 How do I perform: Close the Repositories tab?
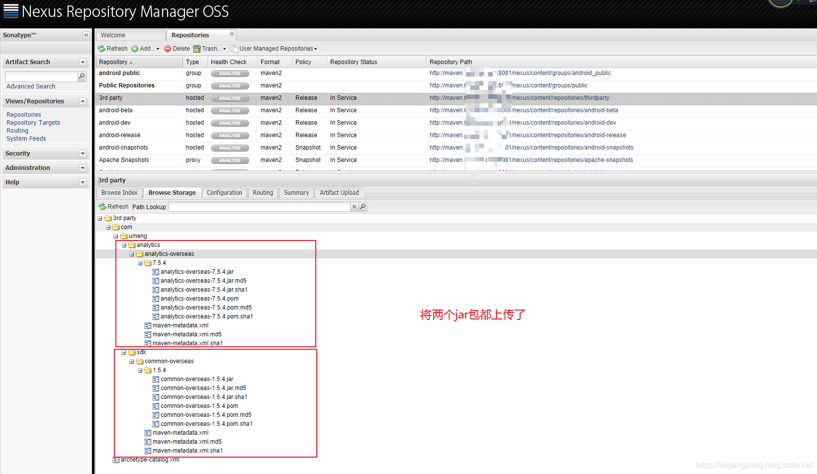232,34
